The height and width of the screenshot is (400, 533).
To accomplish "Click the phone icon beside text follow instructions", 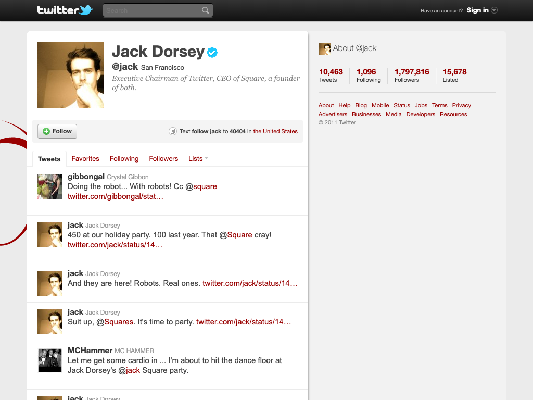I will click(x=173, y=131).
